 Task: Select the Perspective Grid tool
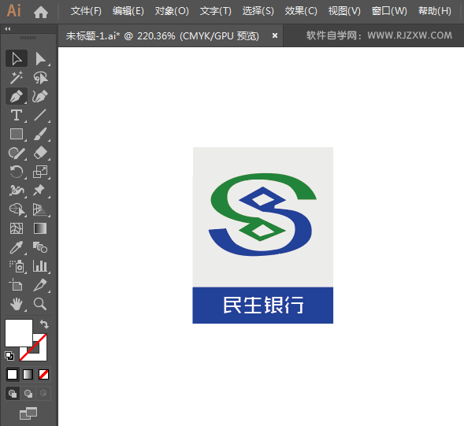pyautogui.click(x=40, y=209)
